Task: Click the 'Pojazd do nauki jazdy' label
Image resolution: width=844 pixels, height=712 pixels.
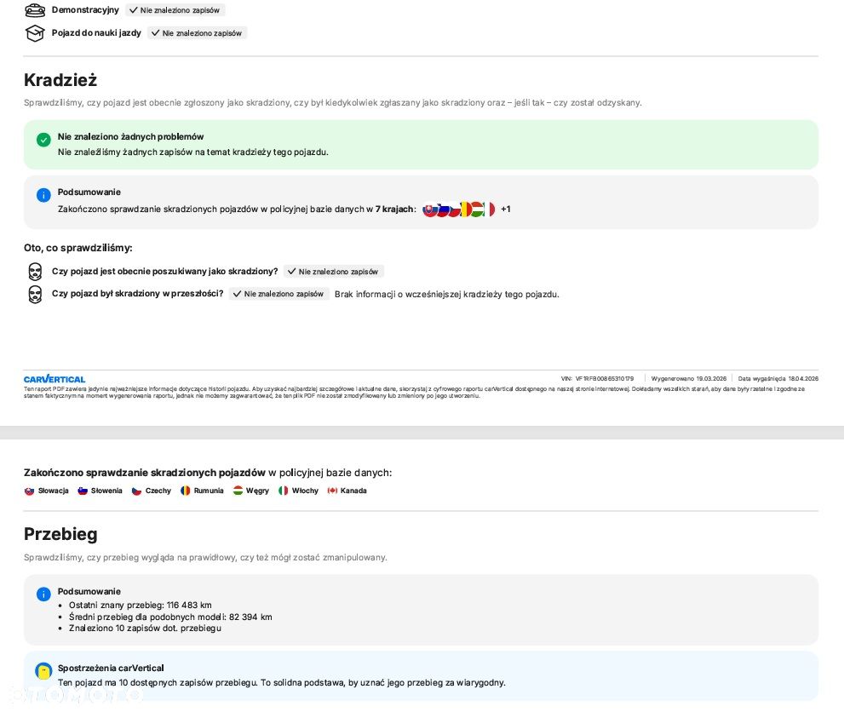Action: coord(96,33)
